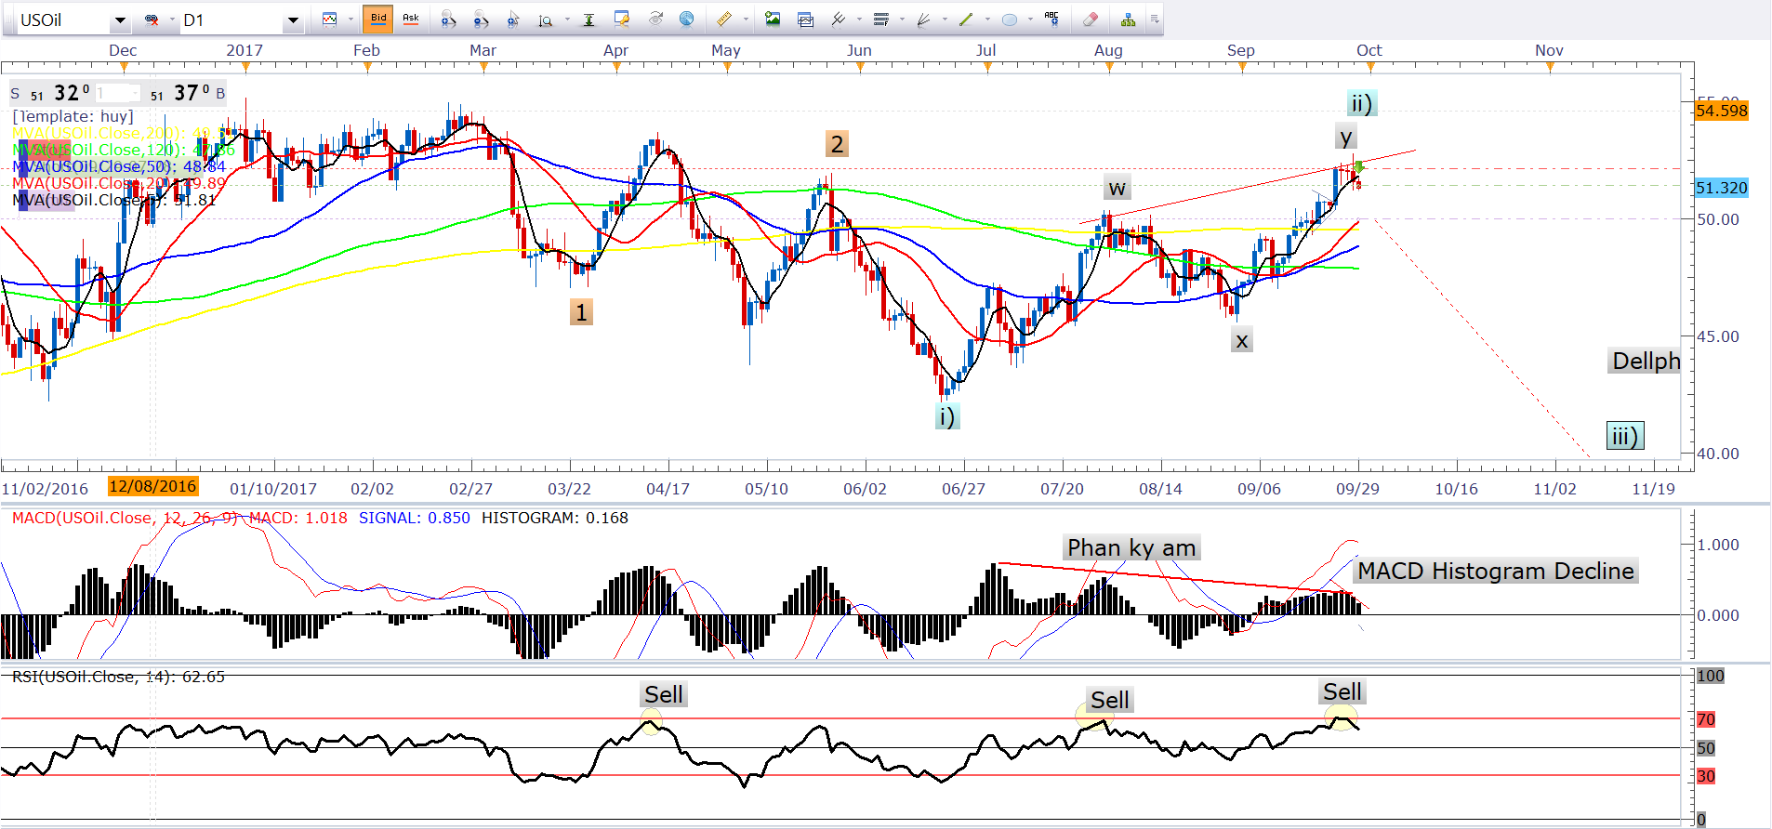Click the zoom out magnifier tool
This screenshot has height=829, width=1772.
[x=480, y=20]
